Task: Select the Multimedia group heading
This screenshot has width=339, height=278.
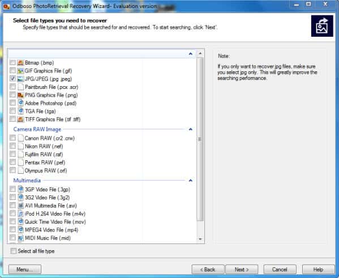Action: click(27, 181)
